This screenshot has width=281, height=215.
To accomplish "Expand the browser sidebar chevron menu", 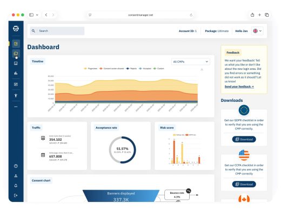I will (x=37, y=15).
